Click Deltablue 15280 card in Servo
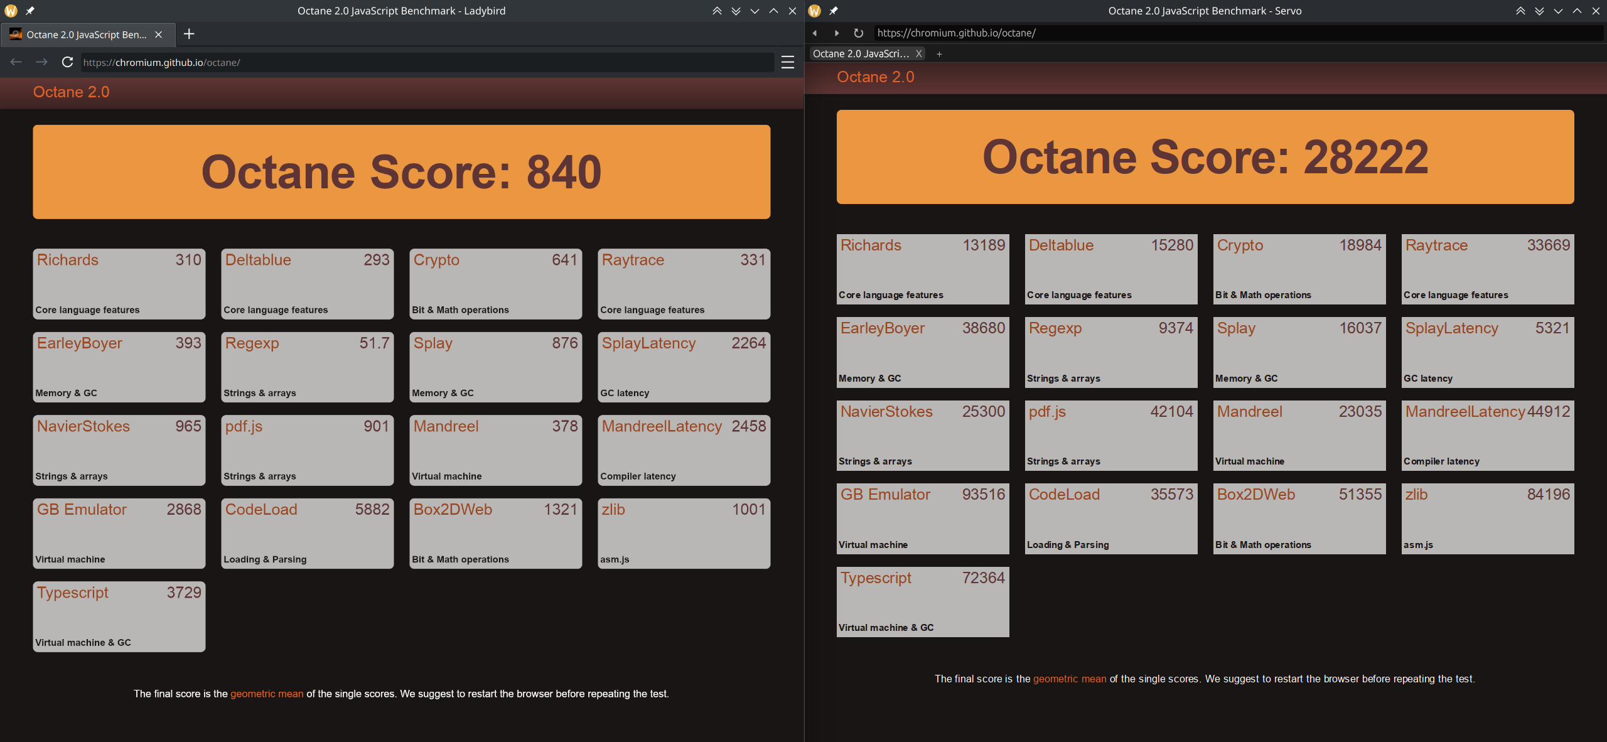The width and height of the screenshot is (1607, 742). coord(1111,269)
